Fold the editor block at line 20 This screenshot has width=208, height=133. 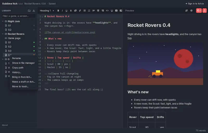[x=42, y=80]
